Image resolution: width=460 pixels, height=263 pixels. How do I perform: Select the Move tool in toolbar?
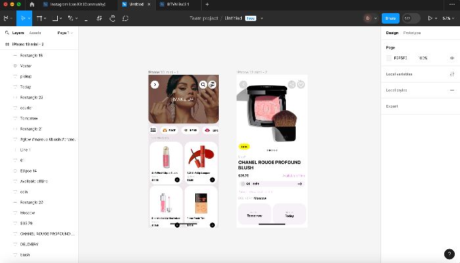23,18
